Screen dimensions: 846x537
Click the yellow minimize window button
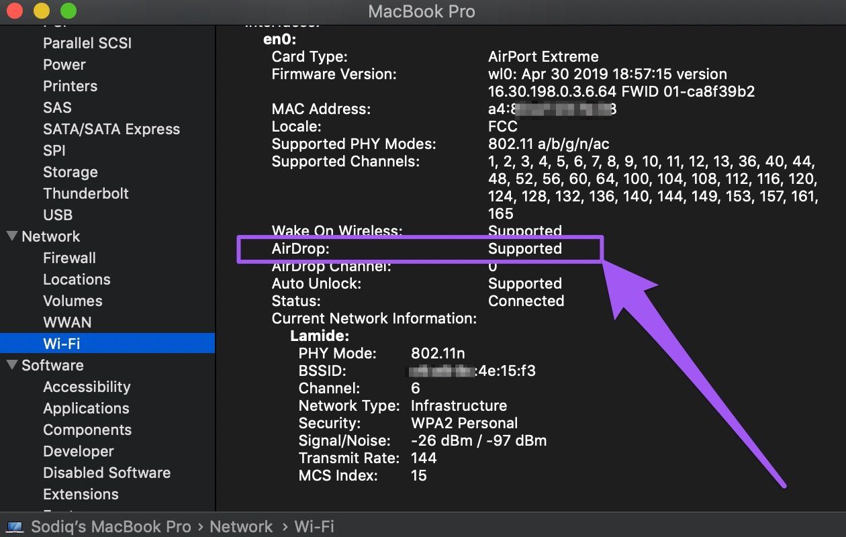(41, 11)
